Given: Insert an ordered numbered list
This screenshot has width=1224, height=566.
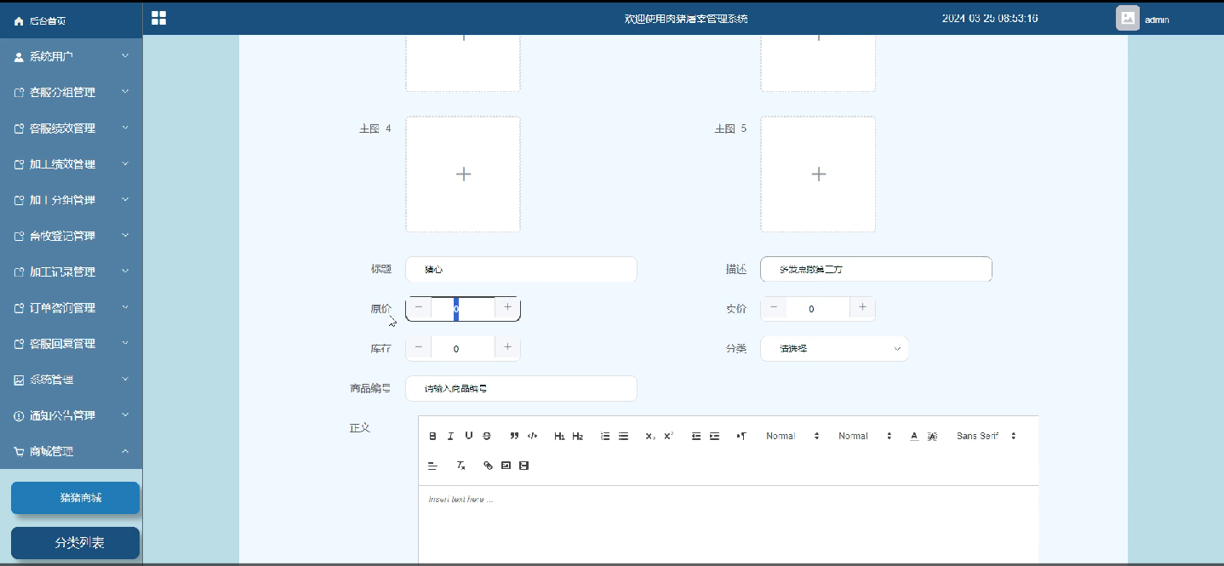Looking at the screenshot, I should 605,436.
